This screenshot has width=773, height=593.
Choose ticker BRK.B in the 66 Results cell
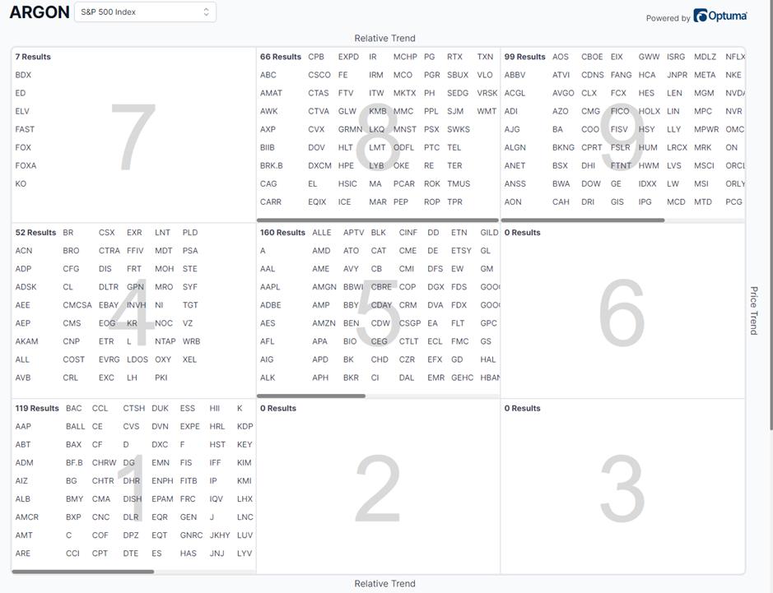(x=271, y=165)
